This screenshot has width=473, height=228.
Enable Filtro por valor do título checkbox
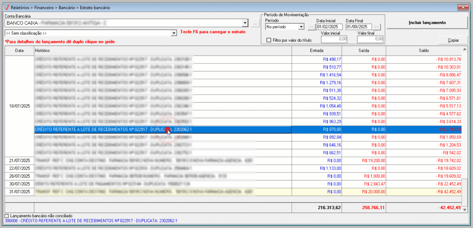coord(269,40)
